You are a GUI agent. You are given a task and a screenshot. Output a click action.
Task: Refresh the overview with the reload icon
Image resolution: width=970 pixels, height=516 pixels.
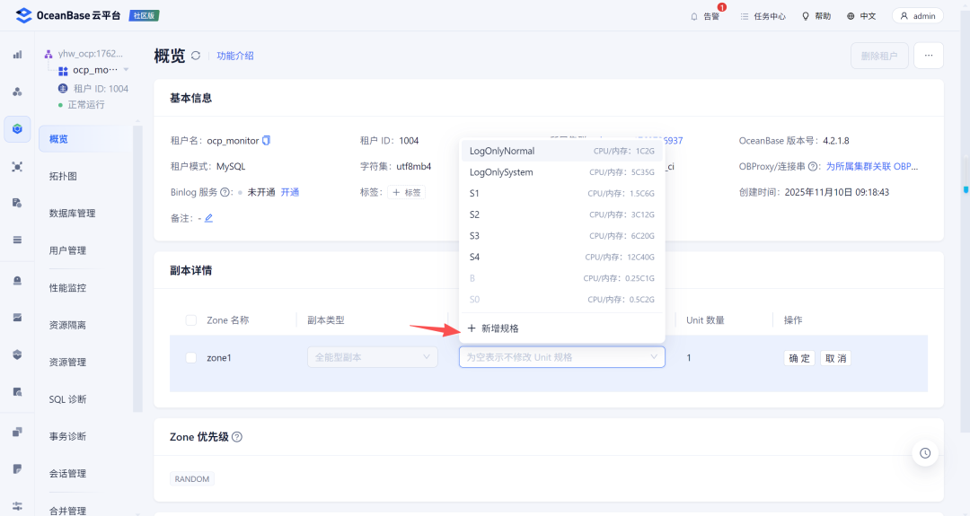click(196, 56)
